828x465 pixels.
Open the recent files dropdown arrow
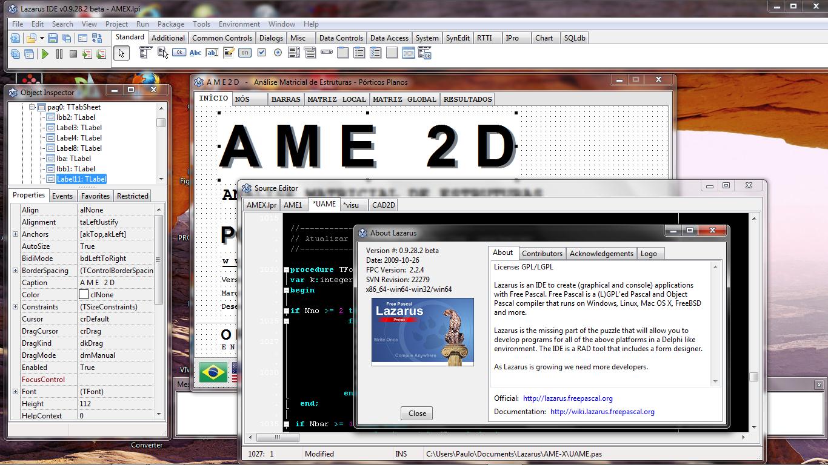coord(42,38)
